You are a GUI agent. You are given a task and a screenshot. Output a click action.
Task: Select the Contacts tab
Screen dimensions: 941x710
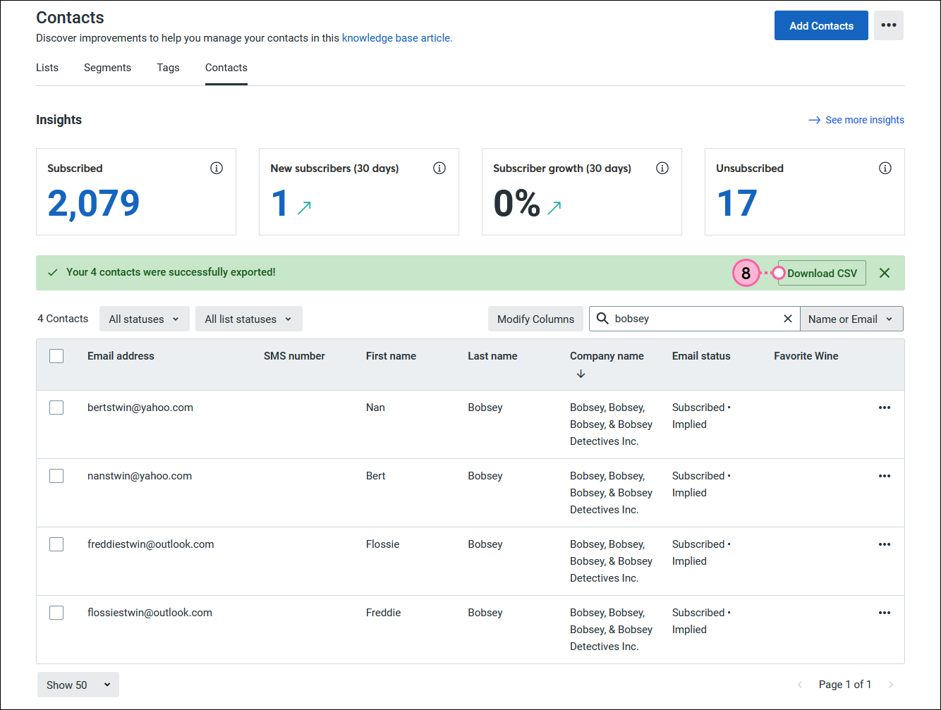point(226,68)
